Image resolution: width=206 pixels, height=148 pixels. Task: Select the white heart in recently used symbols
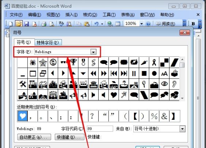tap(23, 116)
